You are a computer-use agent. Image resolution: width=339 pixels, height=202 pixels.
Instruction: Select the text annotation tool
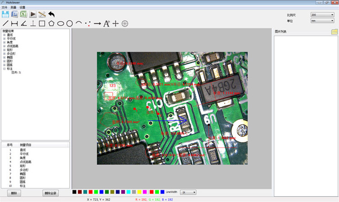point(106,24)
